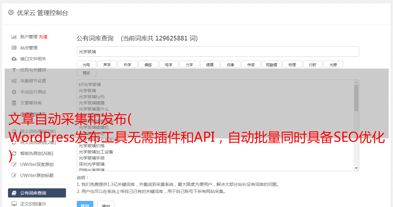Click the 清空 clear button
The width and height of the screenshot is (393, 207).
point(106,205)
